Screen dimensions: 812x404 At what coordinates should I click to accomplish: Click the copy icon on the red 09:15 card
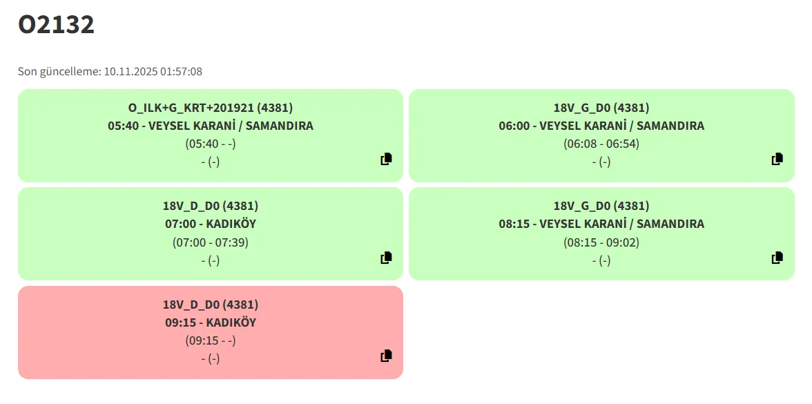pyautogui.click(x=386, y=356)
